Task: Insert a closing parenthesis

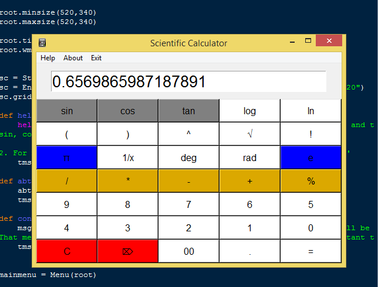Action: (x=128, y=134)
